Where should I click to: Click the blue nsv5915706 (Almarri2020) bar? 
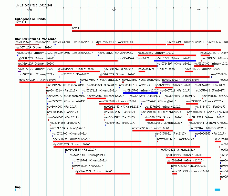(140, 93)
